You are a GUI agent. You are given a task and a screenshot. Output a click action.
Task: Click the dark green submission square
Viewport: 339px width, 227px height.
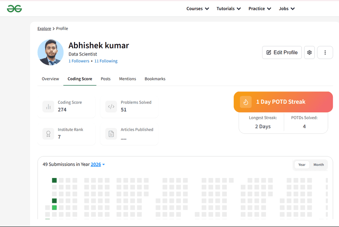click(x=54, y=180)
